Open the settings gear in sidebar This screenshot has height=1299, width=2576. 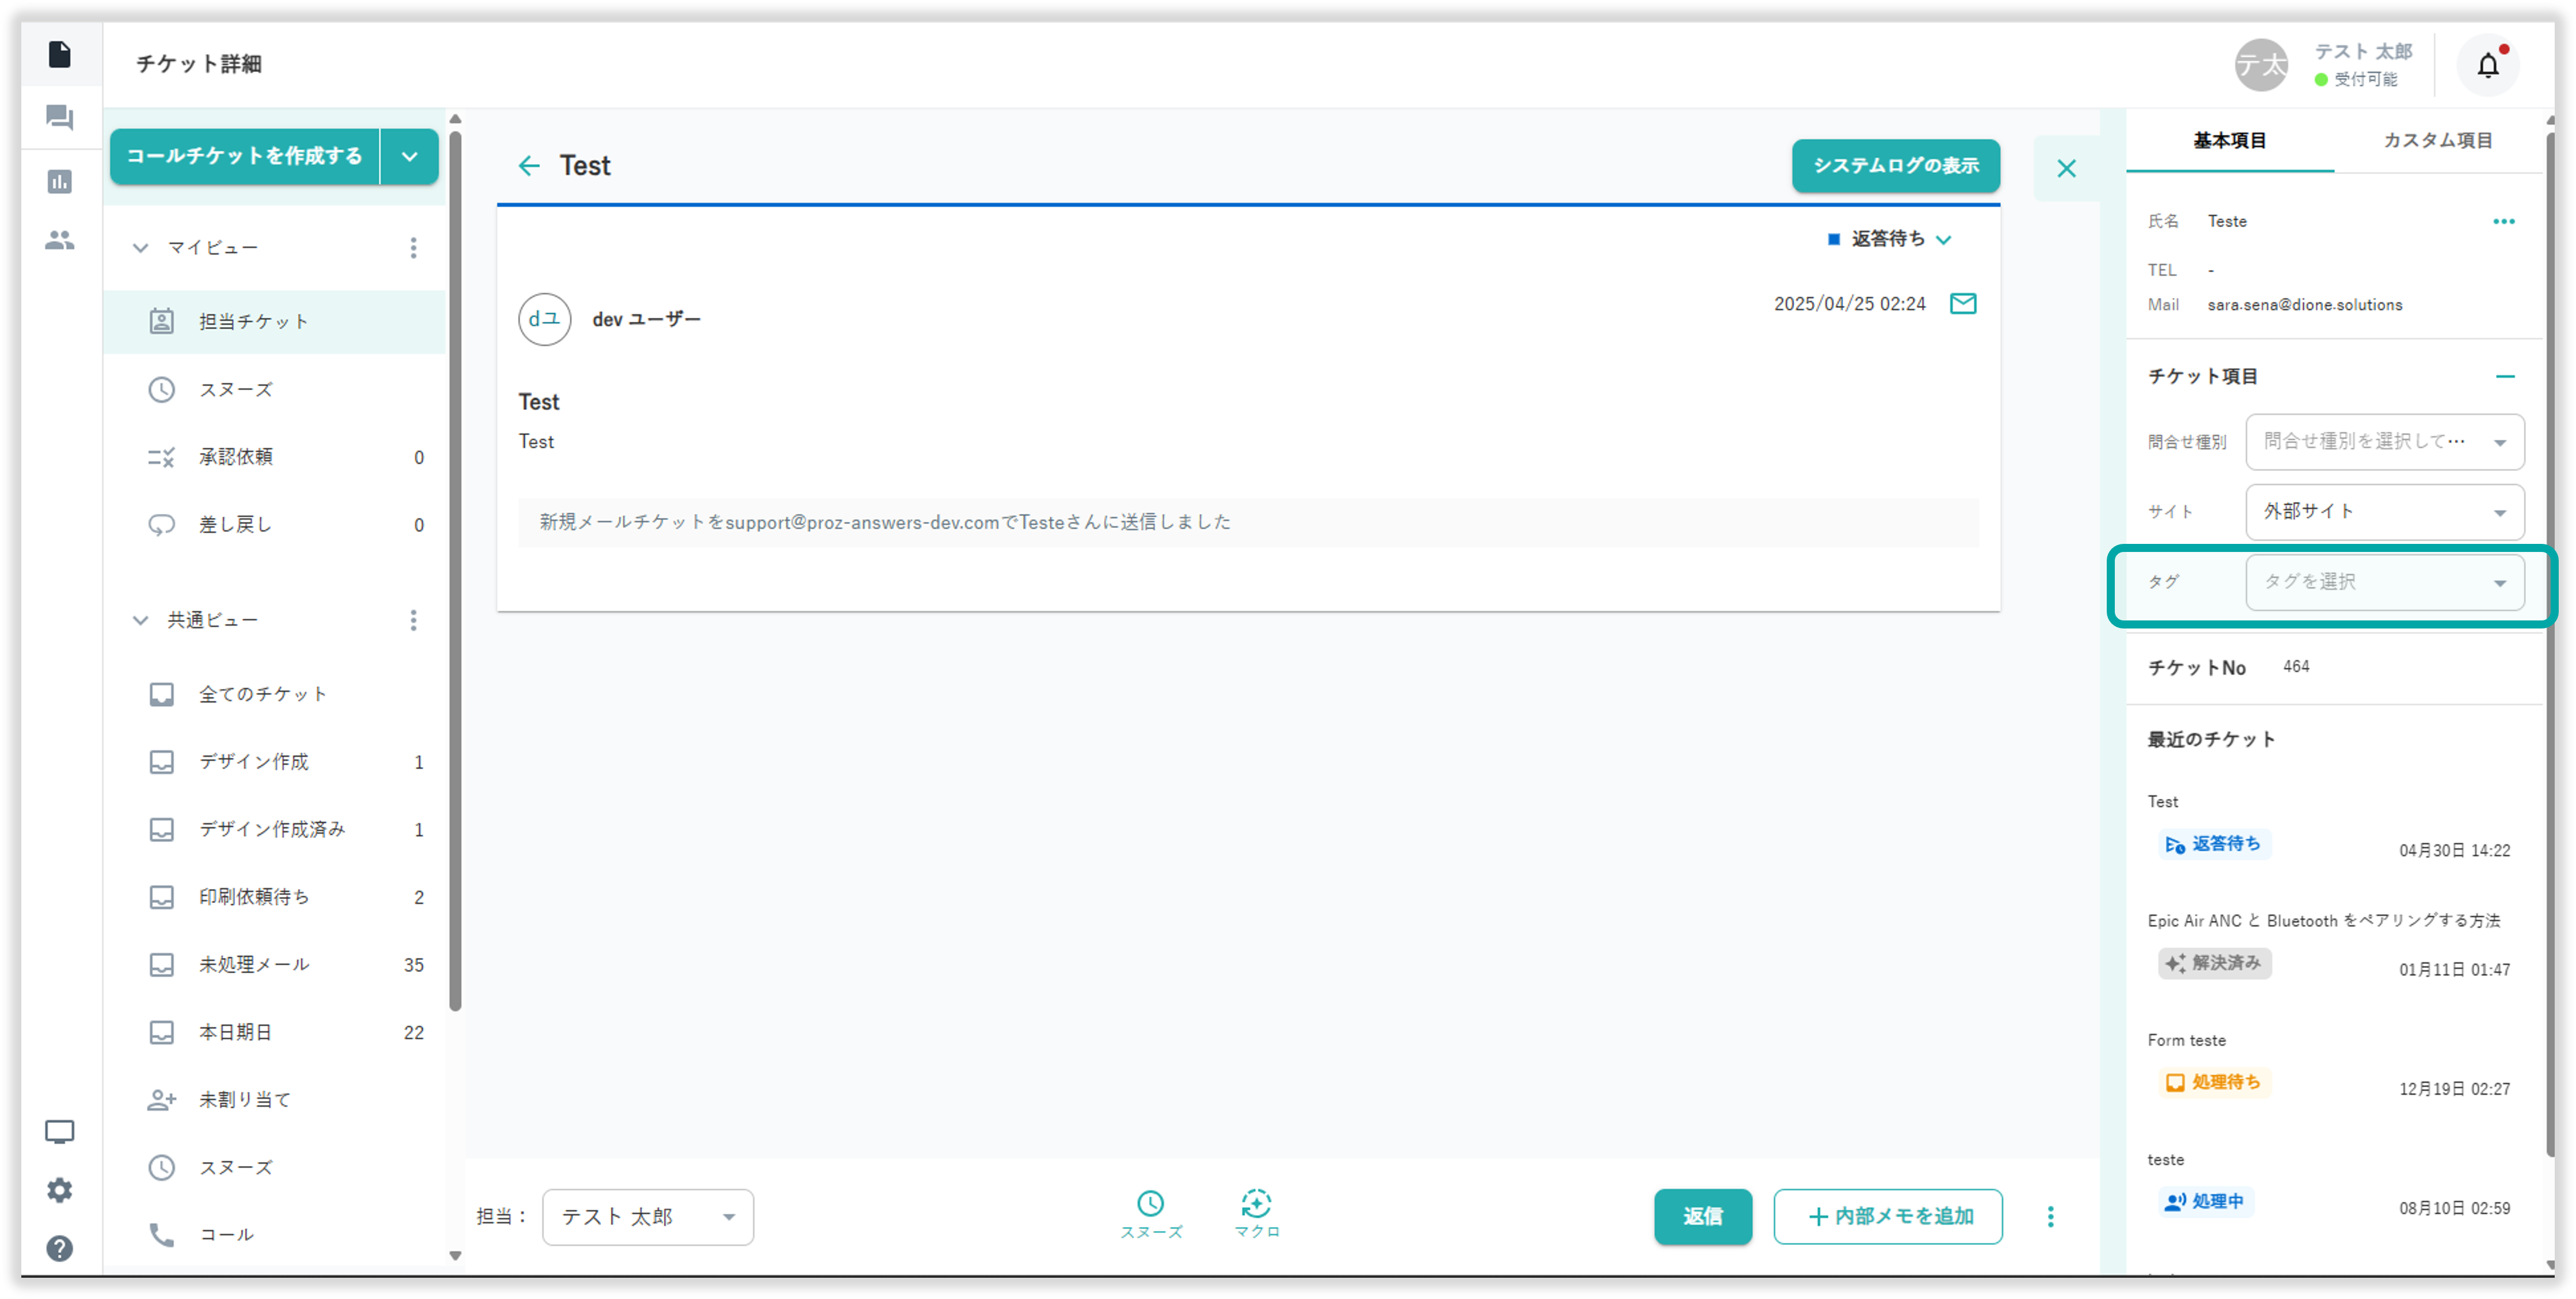(60, 1190)
